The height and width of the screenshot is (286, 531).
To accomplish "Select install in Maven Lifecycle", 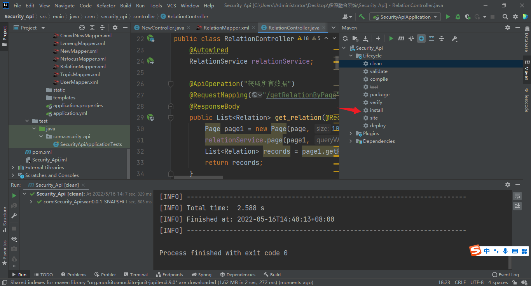I will 376,110.
